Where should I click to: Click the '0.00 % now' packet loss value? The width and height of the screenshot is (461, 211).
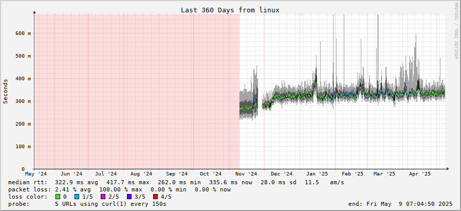click(x=213, y=189)
